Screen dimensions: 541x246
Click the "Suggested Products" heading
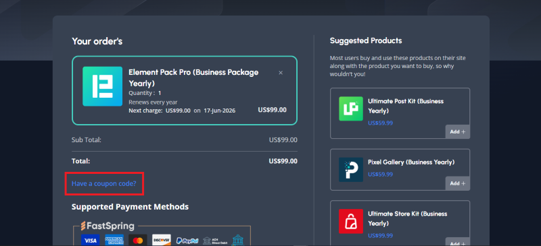366,40
